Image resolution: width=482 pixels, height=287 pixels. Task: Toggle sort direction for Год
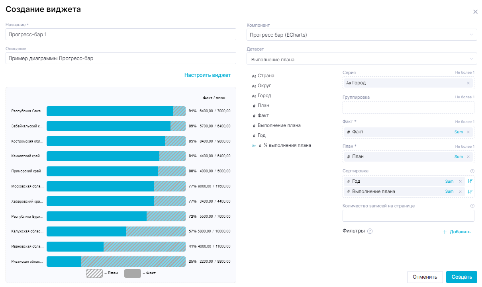tap(470, 182)
